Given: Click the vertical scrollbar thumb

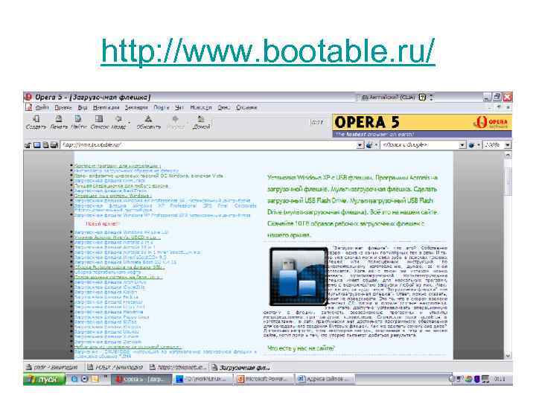Looking at the screenshot, I should tap(508, 181).
